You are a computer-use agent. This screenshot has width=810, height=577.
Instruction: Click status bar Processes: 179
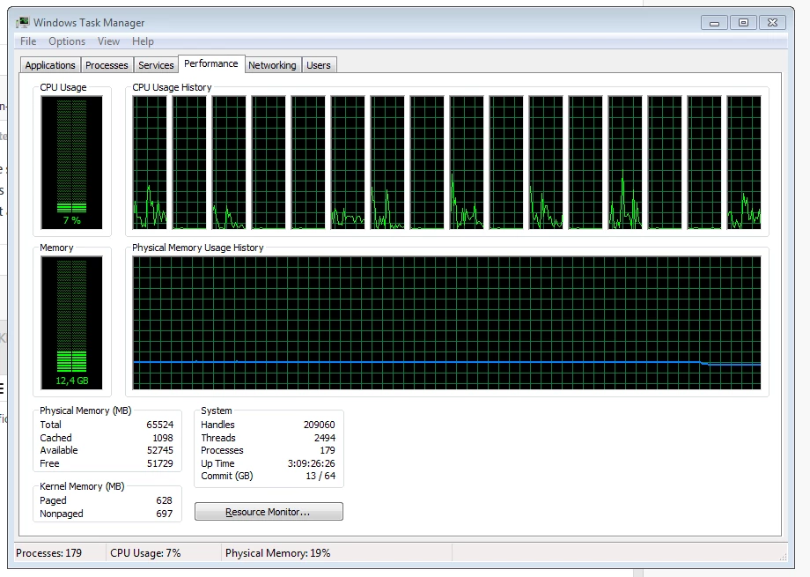(49, 553)
